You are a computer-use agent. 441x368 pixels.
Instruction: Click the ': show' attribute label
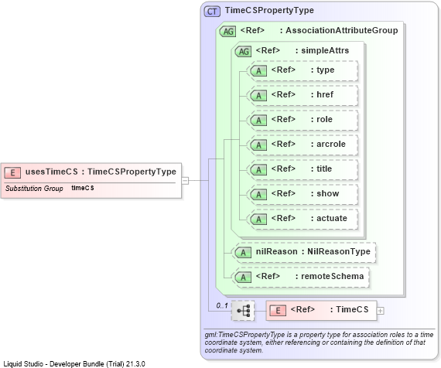(325, 193)
